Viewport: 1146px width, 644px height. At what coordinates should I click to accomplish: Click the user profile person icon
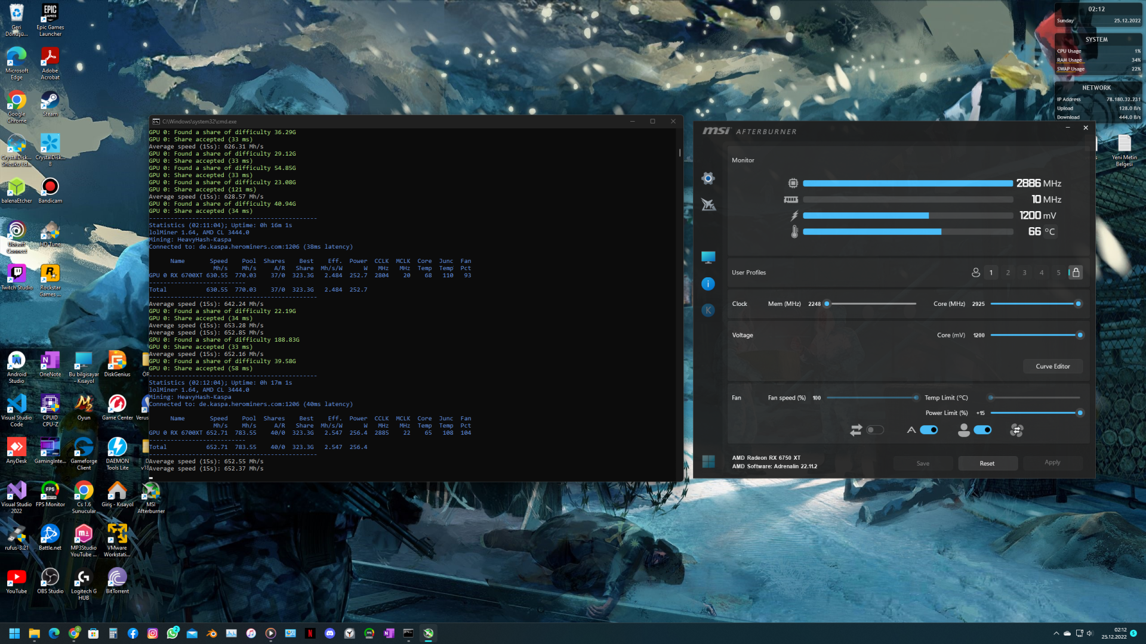click(x=976, y=273)
